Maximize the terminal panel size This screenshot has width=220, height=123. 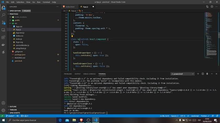click(x=212, y=74)
